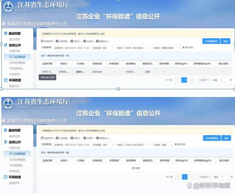Open 基本信息 in bottom screenshot sidebar
Viewport: 235px width, 194px height.
click(15, 136)
